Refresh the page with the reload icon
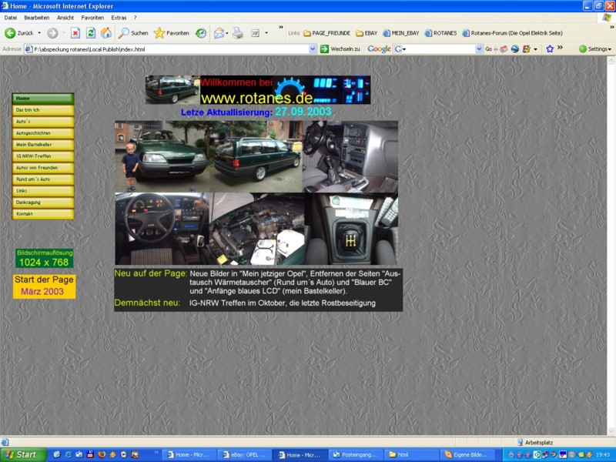Viewport: 616px width, 462px height. (x=91, y=33)
